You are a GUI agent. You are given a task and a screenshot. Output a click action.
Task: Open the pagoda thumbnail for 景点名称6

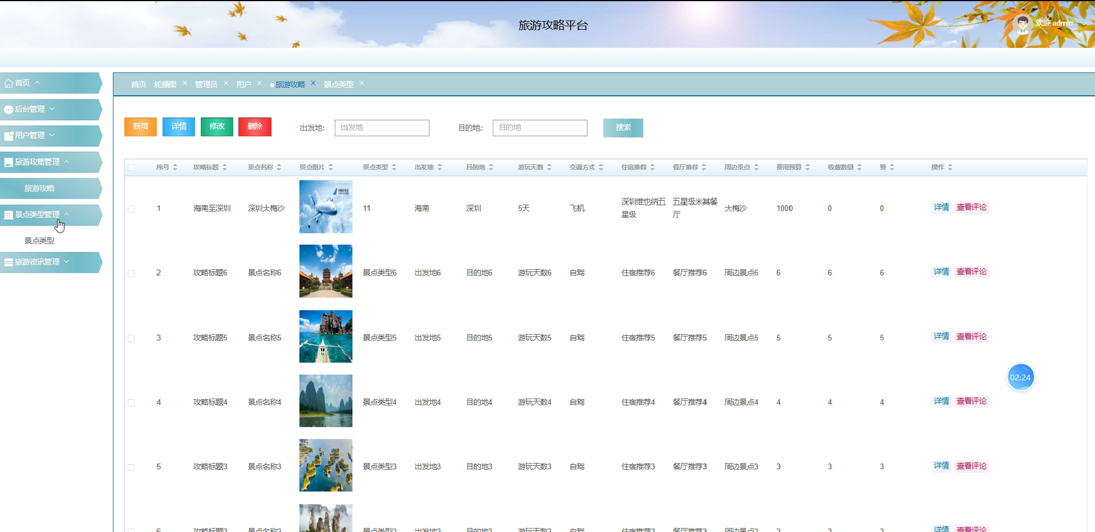click(x=326, y=271)
